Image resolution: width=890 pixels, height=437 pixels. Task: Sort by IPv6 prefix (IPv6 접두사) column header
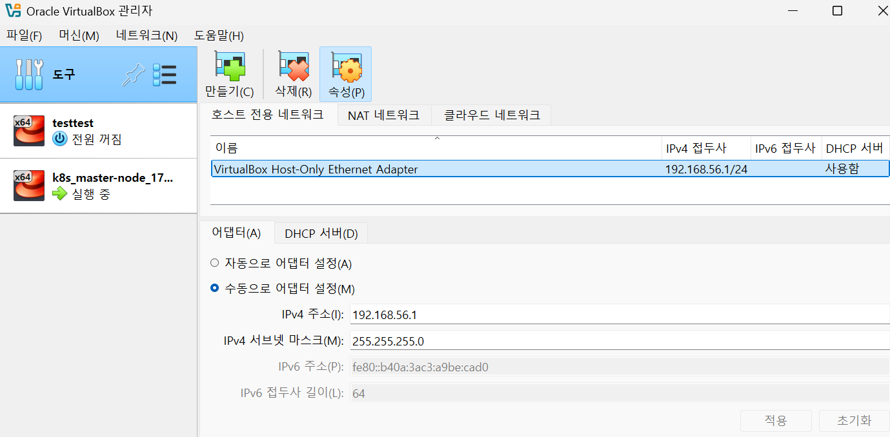tap(787, 148)
